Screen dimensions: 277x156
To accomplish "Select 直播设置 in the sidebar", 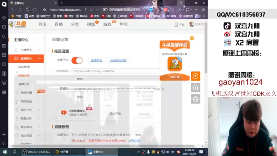I will pyautogui.click(x=24, y=76).
